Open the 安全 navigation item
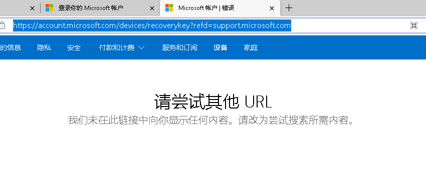 pos(74,47)
